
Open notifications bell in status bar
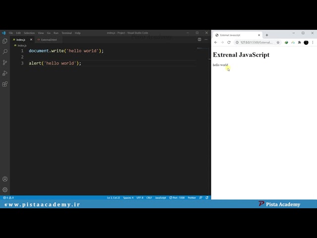207,198
